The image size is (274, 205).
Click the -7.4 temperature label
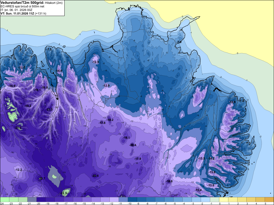[241, 101]
